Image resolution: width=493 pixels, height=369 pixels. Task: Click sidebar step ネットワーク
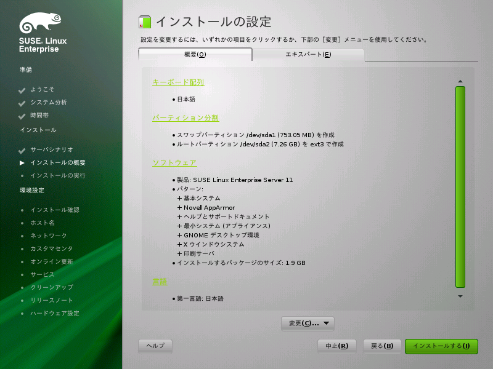coord(49,236)
